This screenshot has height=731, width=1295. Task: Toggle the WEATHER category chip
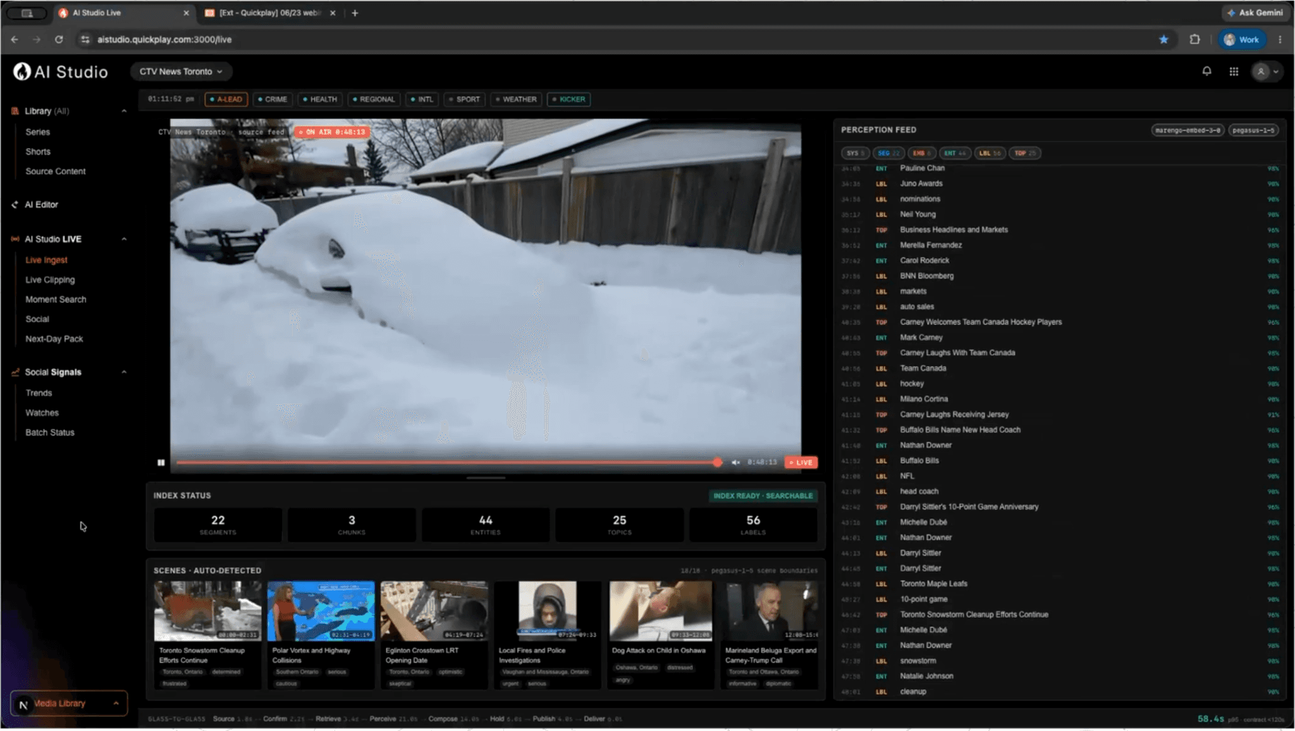click(x=516, y=99)
